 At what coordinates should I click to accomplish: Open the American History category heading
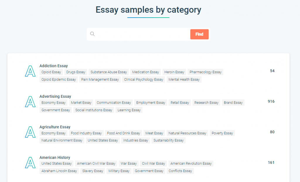55,157
